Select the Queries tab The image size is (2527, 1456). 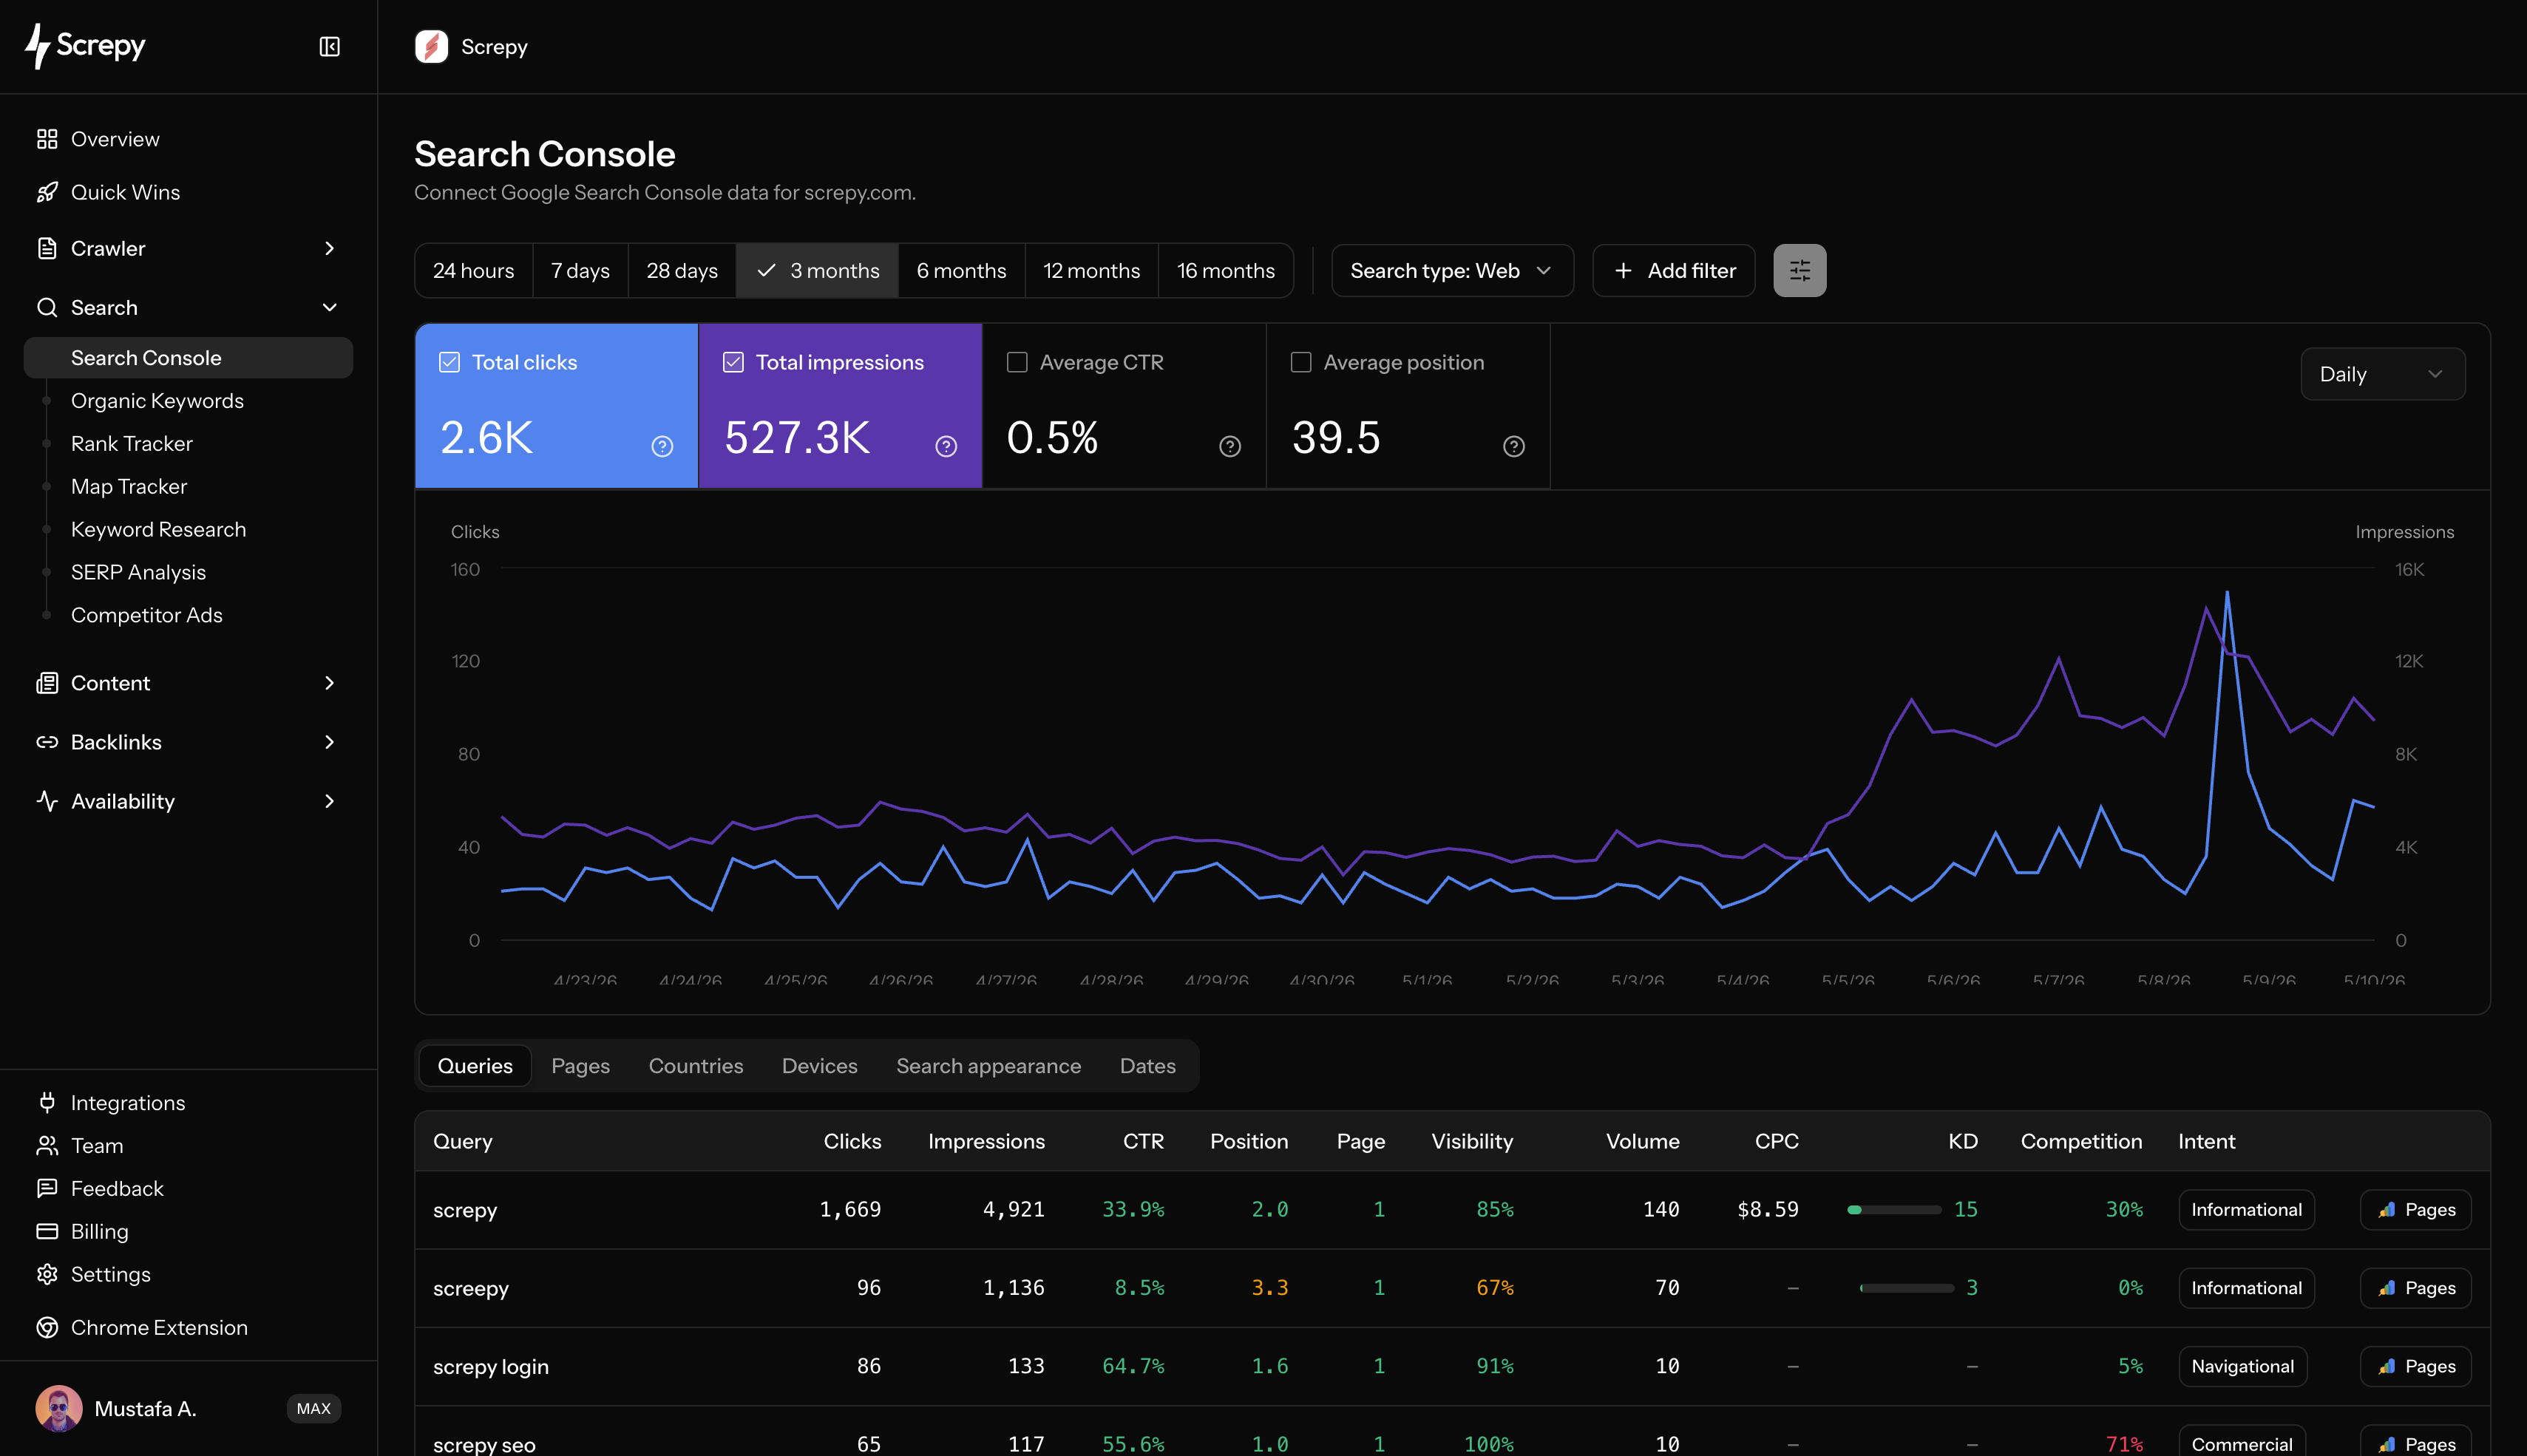475,1066
